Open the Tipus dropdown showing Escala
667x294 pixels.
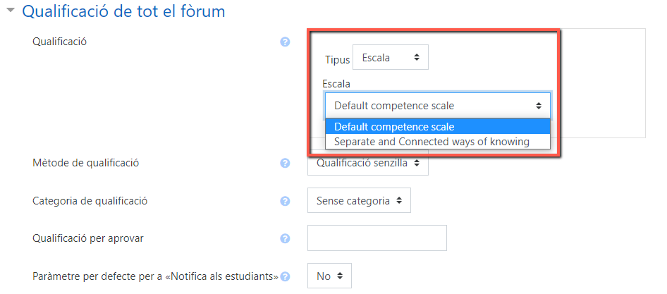tap(391, 57)
